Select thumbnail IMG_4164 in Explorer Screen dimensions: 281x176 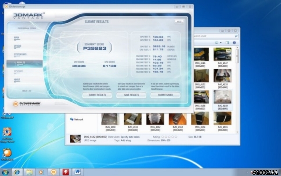pos(200,118)
